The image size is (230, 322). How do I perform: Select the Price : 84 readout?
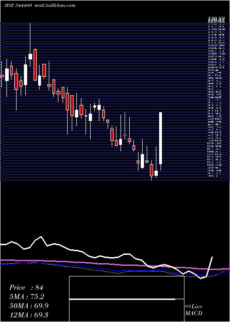(x=26, y=287)
